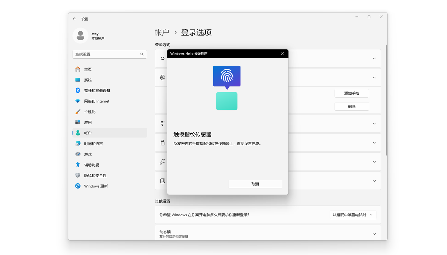This screenshot has height=255, width=447.
Task: Click the 其他设置 section label
Action: (162, 201)
